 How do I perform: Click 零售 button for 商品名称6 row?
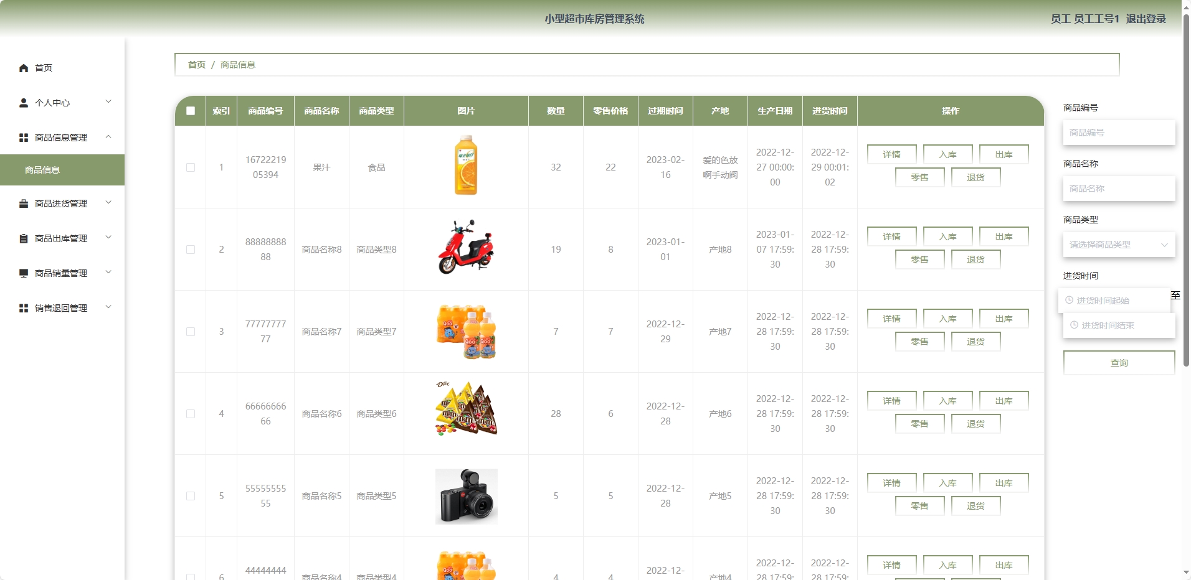point(919,424)
